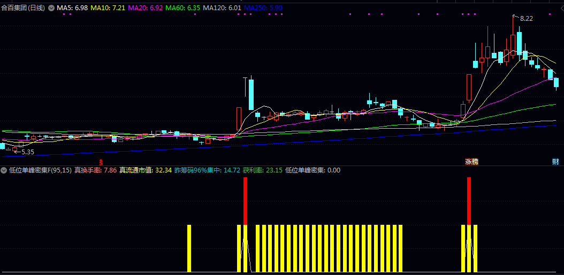Click the 真流通市值: 32.34 value

(x=146, y=170)
